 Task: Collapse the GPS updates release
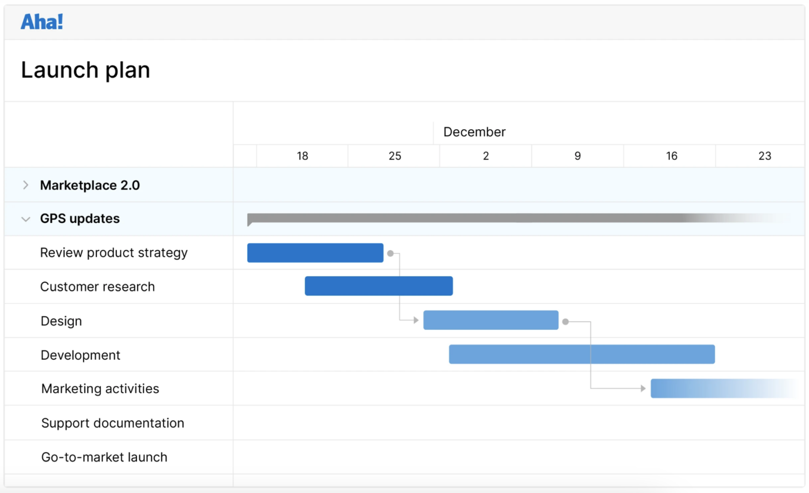tap(25, 219)
